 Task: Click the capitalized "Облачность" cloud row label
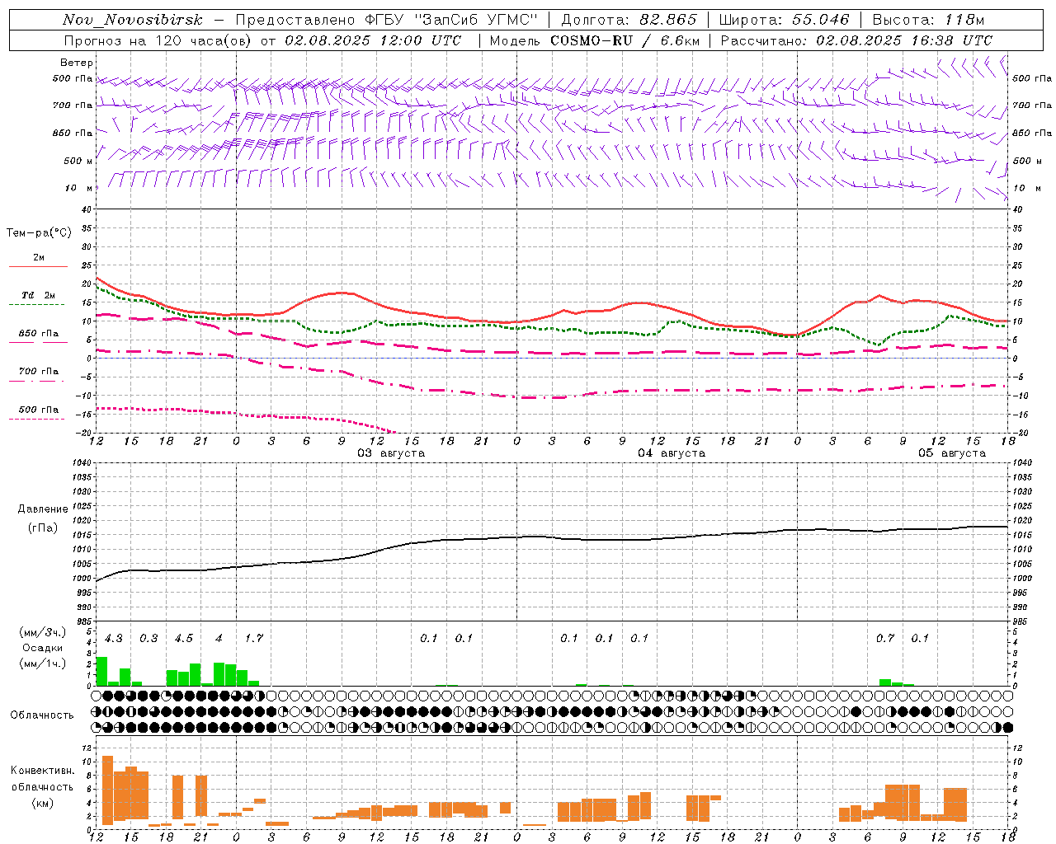pos(42,715)
